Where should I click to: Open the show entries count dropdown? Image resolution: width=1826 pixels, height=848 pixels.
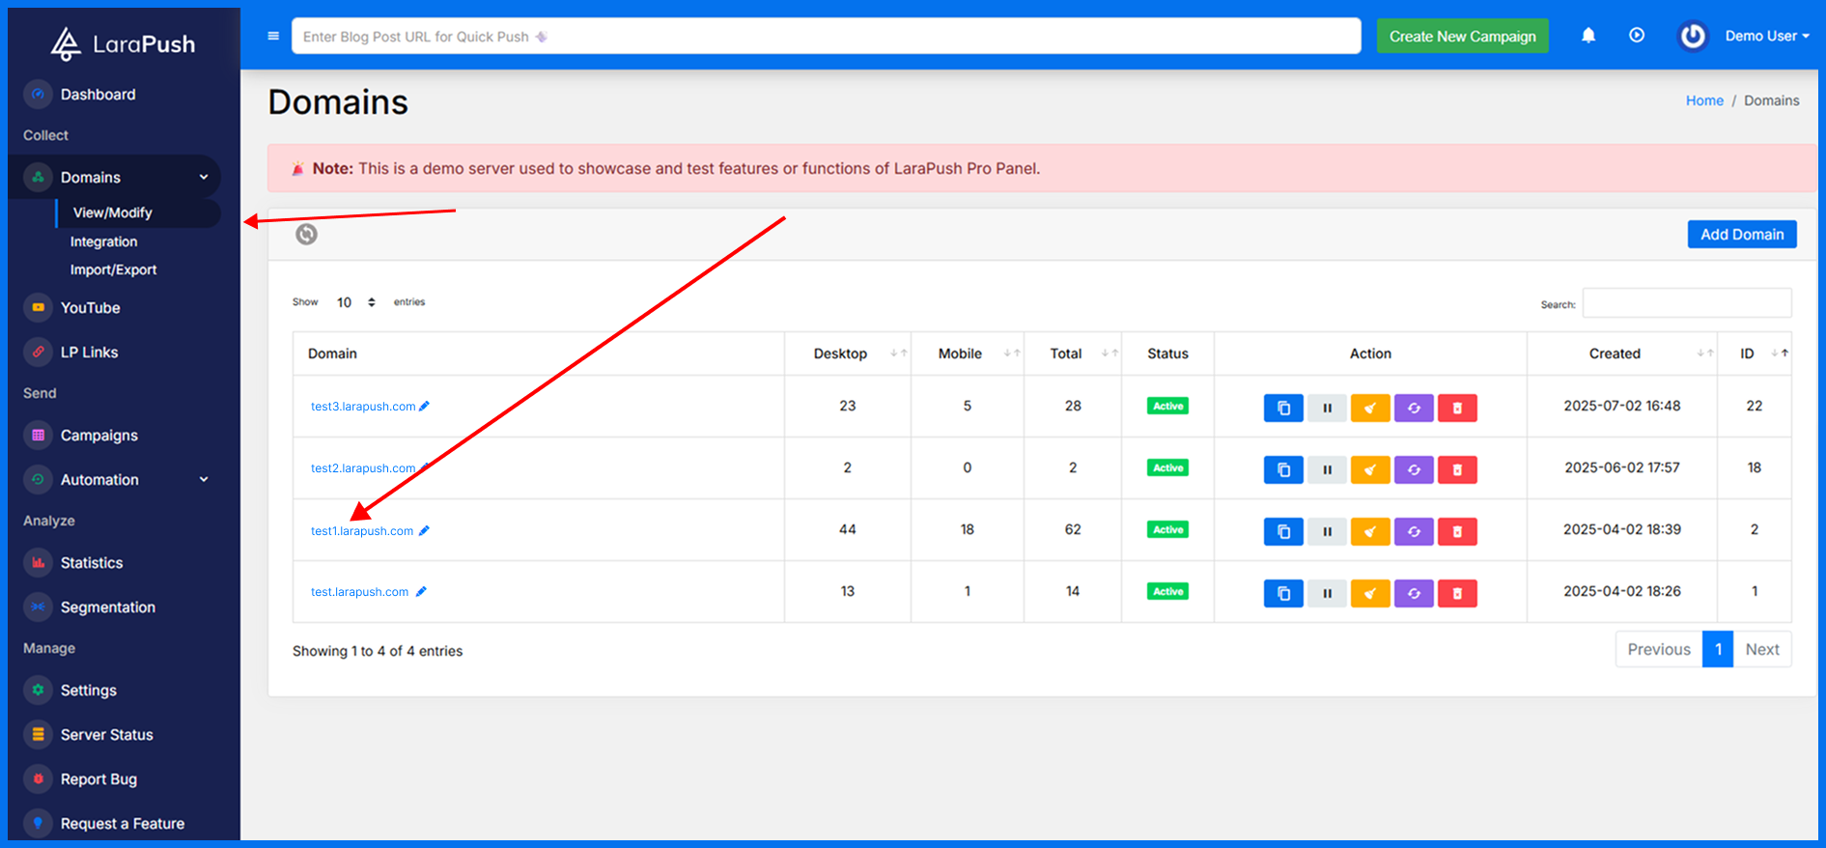click(355, 302)
